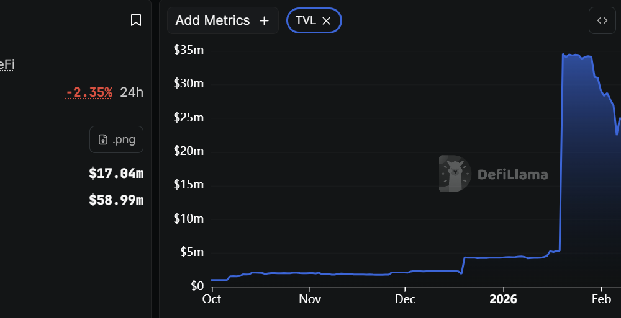Open the partially visible eFi link
This screenshot has width=621, height=318.
pyautogui.click(x=7, y=64)
